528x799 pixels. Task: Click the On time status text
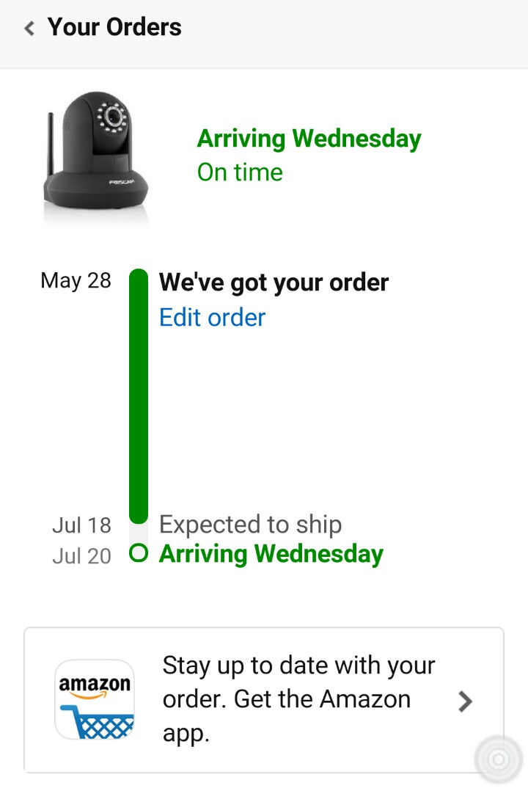[x=240, y=172]
